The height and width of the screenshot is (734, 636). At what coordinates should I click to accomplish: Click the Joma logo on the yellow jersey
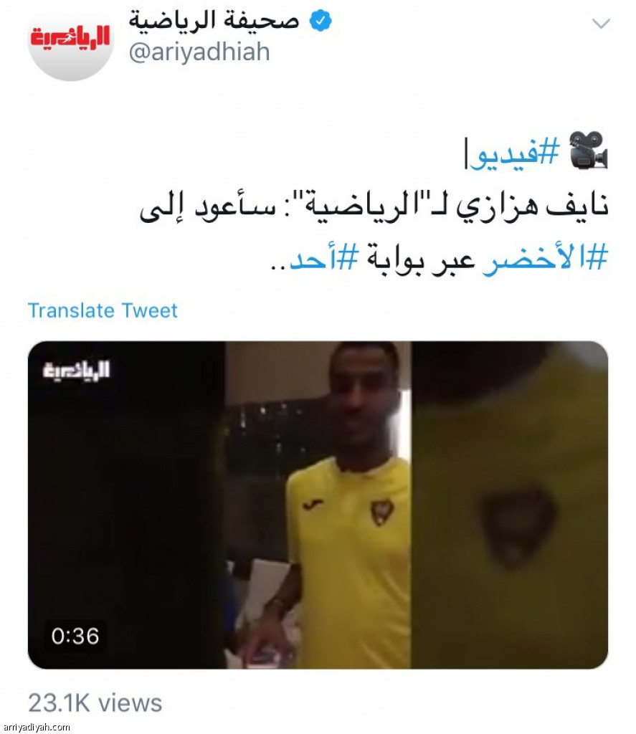click(313, 505)
